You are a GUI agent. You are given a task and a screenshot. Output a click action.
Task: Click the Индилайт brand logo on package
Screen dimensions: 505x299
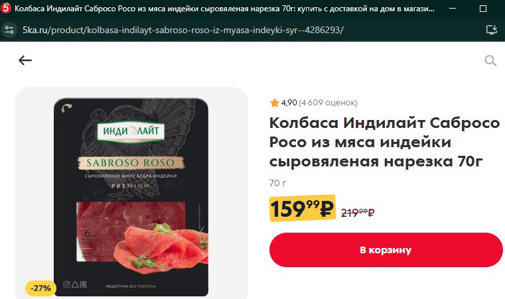pyautogui.click(x=131, y=131)
